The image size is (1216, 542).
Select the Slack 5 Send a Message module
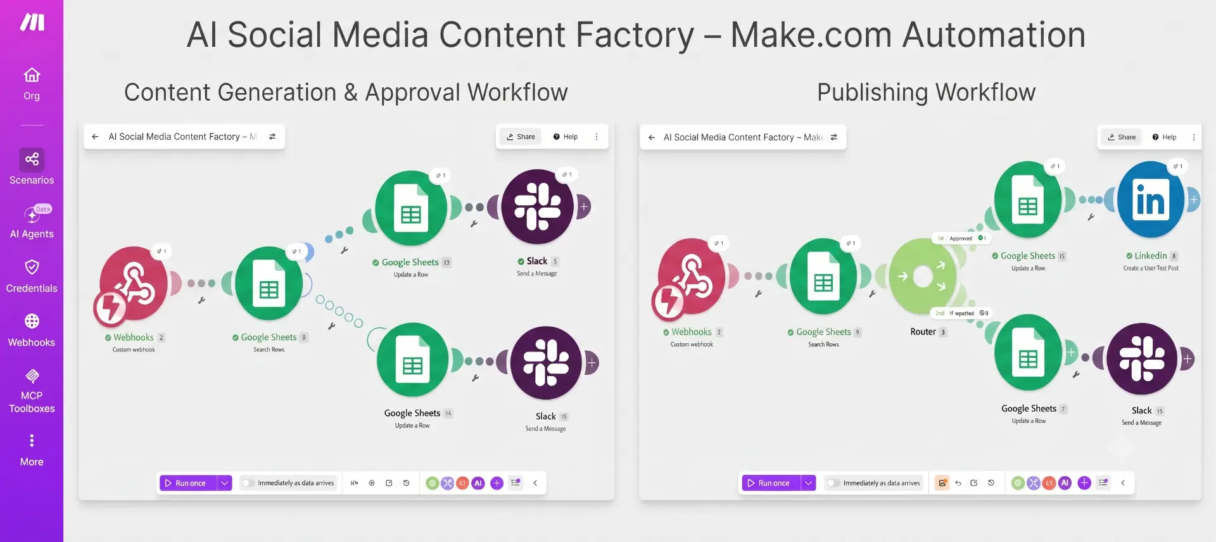coord(538,206)
